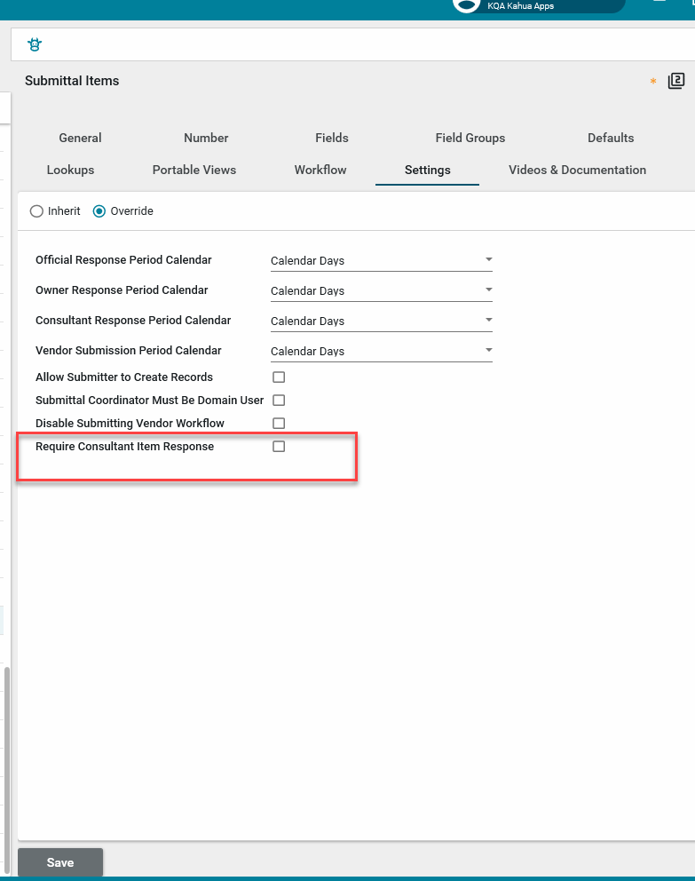This screenshot has width=695, height=881.
Task: Check Submittal Coordinator Must Be Domain User
Action: [279, 401]
